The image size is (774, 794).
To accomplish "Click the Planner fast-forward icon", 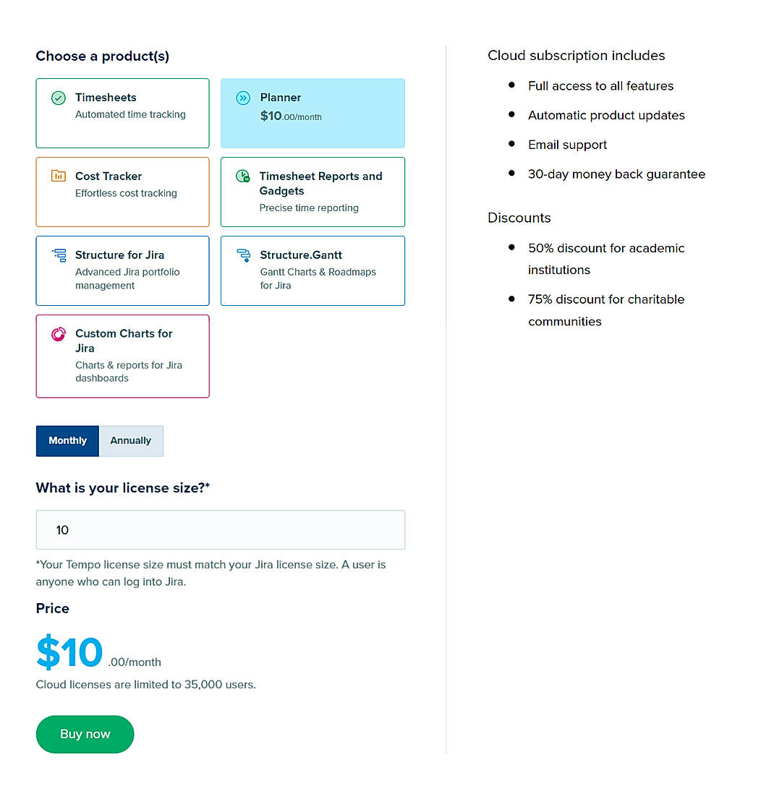I will click(x=243, y=97).
